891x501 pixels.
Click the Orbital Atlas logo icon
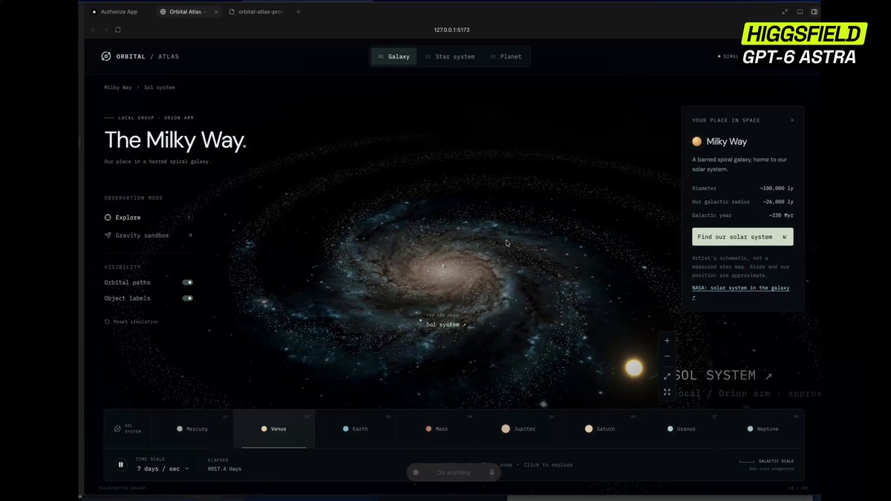click(x=105, y=56)
